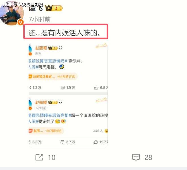Click the like thumb icon showing 19.7万
This screenshot has width=187, height=170.
(96, 142)
